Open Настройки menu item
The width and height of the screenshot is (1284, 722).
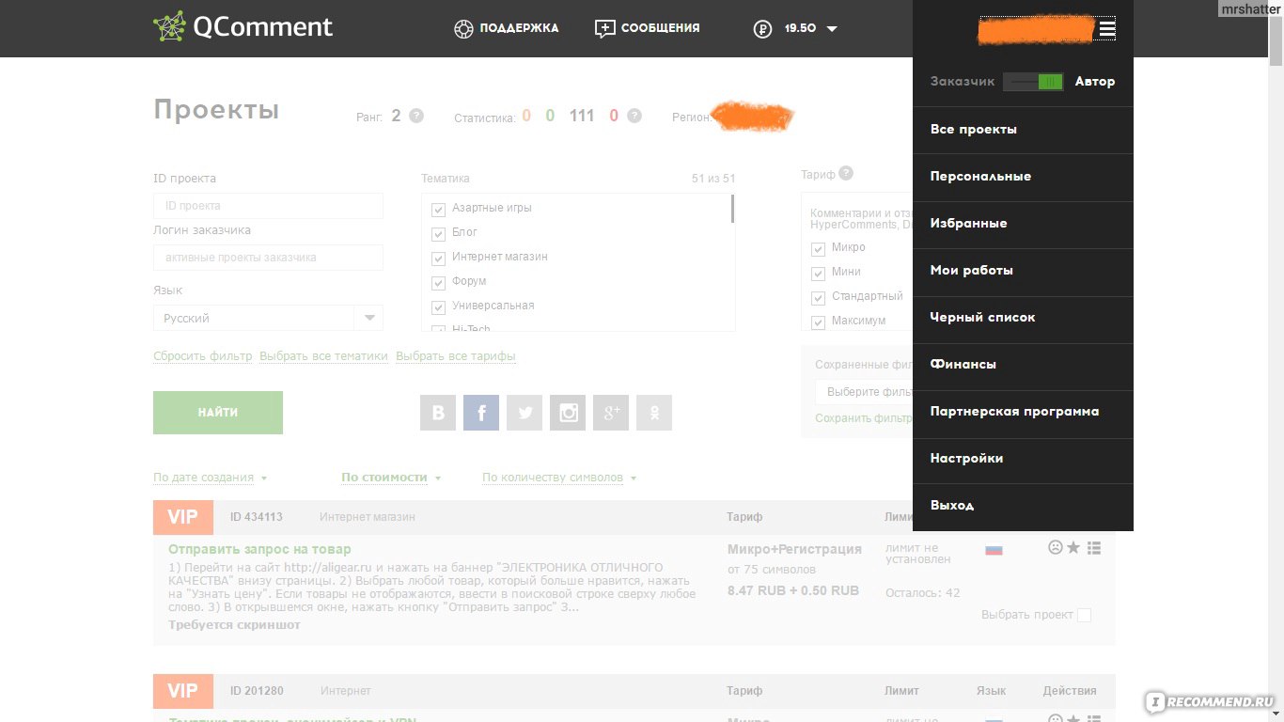[1023, 459]
